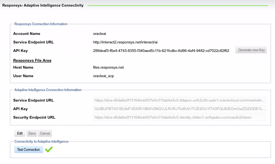Image resolution: width=275 pixels, height=164 pixels.
Task: Click the User Name label
Action: pyautogui.click(x=23, y=76)
